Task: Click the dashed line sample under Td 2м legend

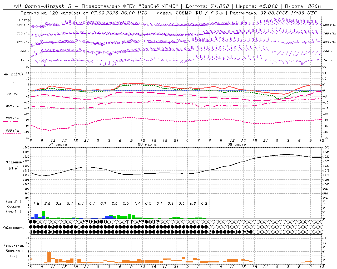Action: click(12, 97)
